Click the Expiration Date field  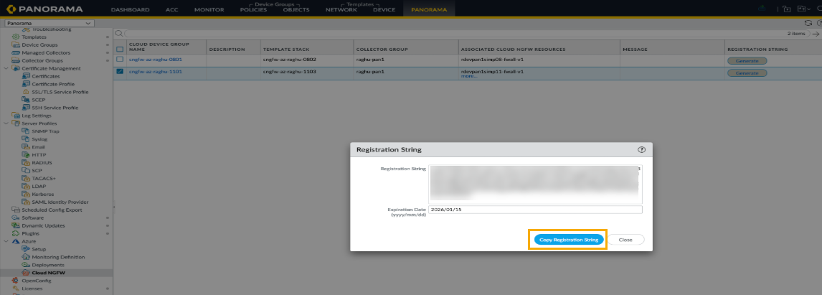click(x=535, y=210)
